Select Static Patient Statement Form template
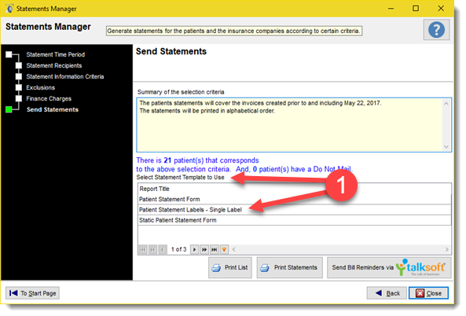466x316 pixels. pos(294,220)
